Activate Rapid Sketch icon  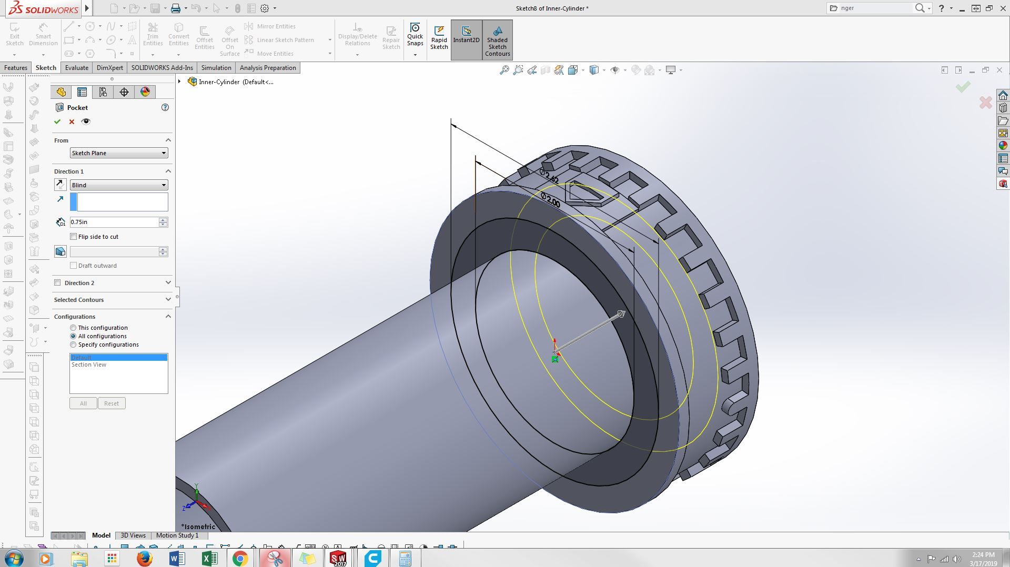(x=439, y=38)
